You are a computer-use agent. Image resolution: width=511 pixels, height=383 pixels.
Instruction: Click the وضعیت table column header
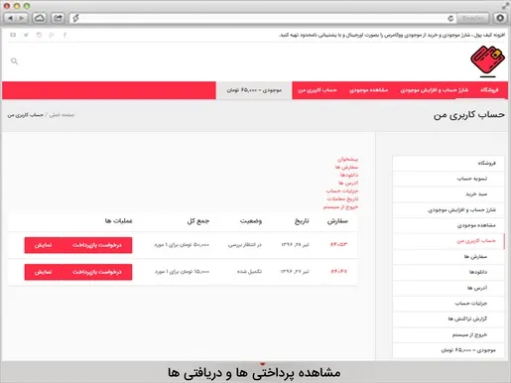(x=251, y=221)
